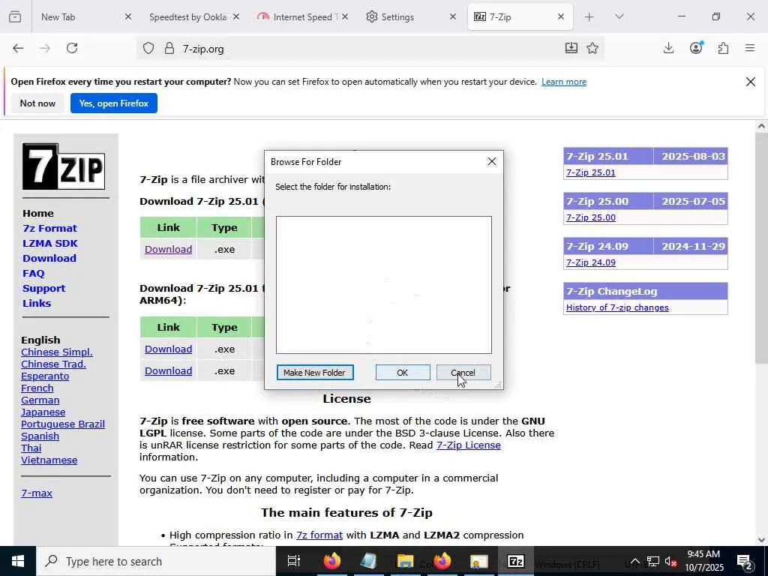Open the Windows Start menu

18,561
